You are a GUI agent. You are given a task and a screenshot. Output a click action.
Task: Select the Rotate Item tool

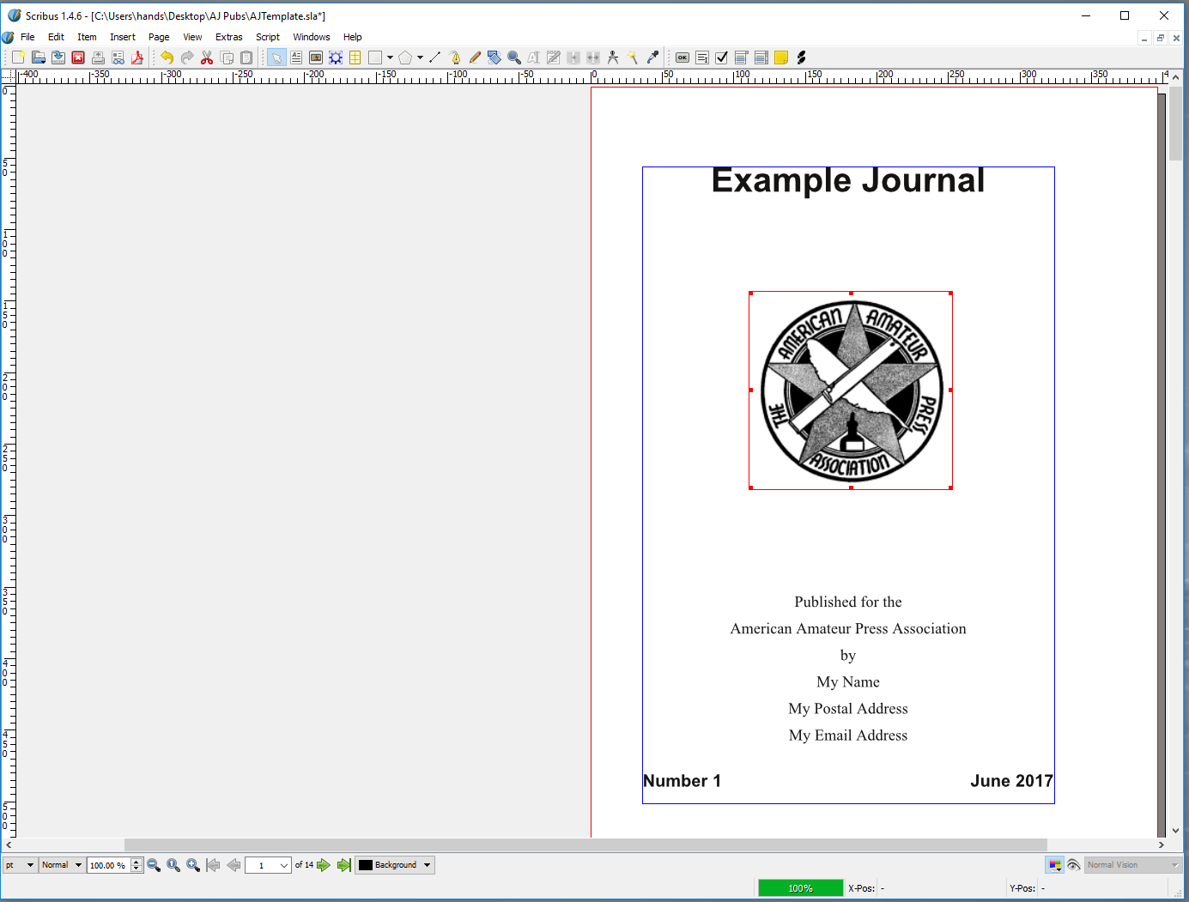(x=494, y=58)
